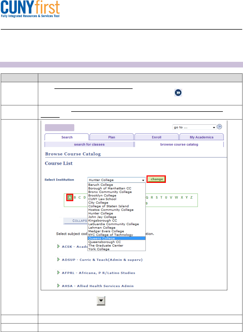Choose Queensborough CC option
The height and width of the screenshot is (332, 243).
point(117,242)
